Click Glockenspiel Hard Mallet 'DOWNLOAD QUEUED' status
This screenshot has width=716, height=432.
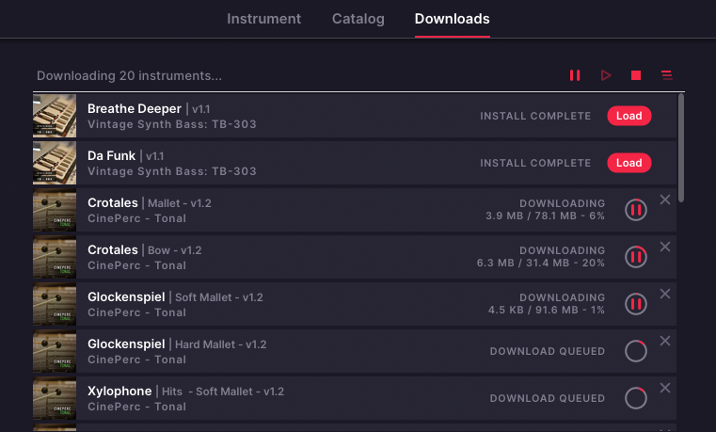coord(548,351)
